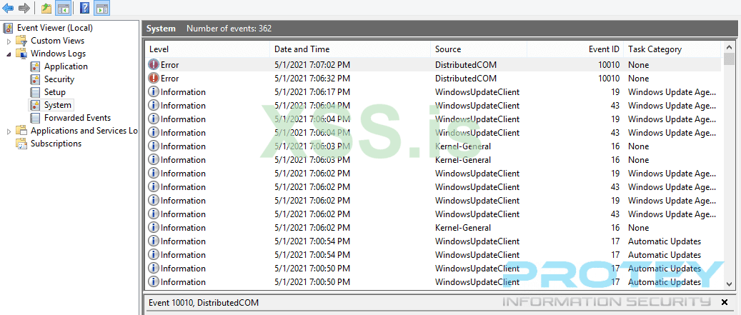Click the red error icon for 7:06:32 PM
The width and height of the screenshot is (741, 315).
(154, 79)
